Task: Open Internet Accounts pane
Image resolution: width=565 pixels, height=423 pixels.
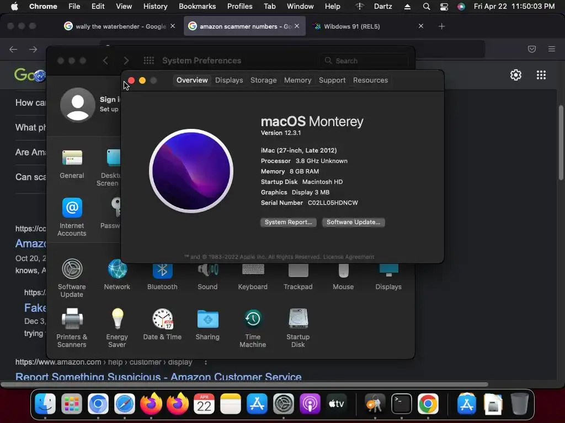Action: [72, 217]
